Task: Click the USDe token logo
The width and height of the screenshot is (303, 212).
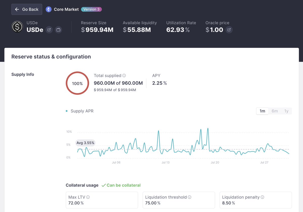Action: click(17, 27)
